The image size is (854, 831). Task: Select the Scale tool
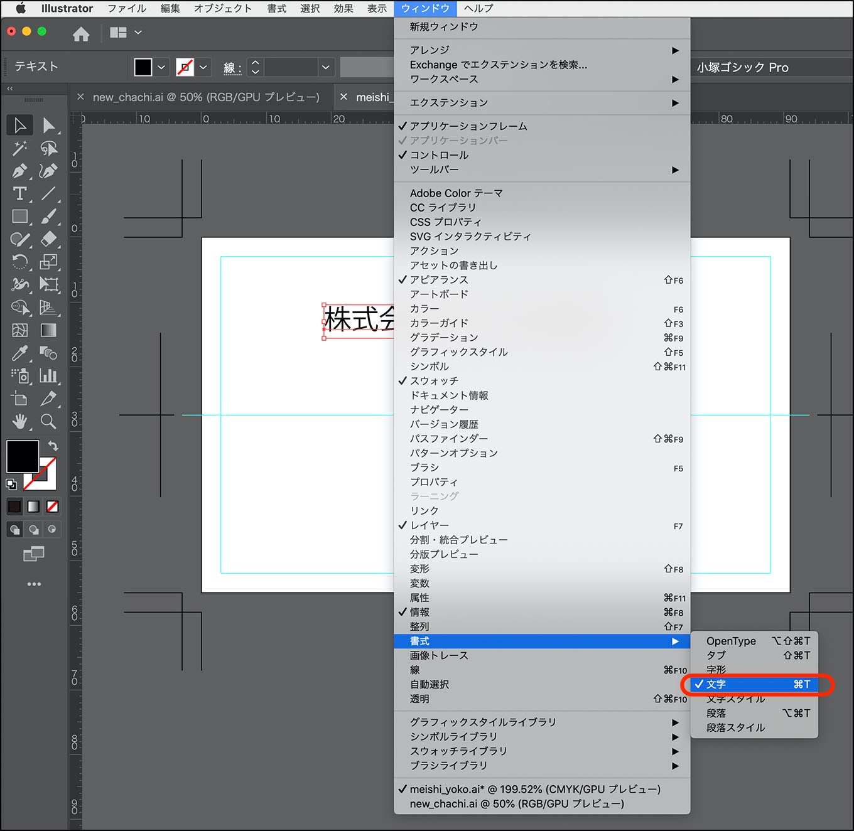(49, 262)
